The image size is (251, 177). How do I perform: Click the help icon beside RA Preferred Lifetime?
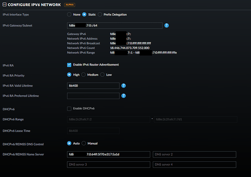(124, 96)
